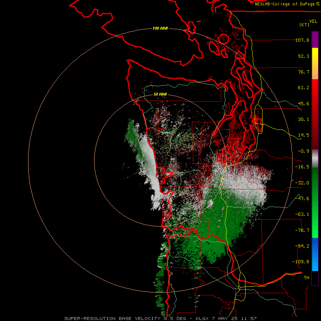Click the 107.8 legend value
Screen dimensions: 321x321
pyautogui.click(x=302, y=40)
